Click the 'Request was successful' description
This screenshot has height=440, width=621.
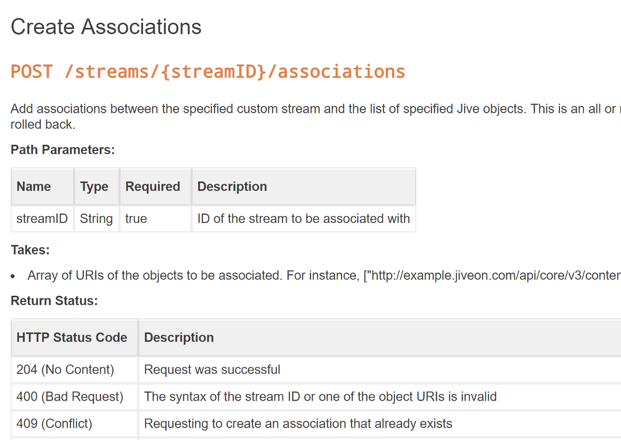pyautogui.click(x=212, y=370)
